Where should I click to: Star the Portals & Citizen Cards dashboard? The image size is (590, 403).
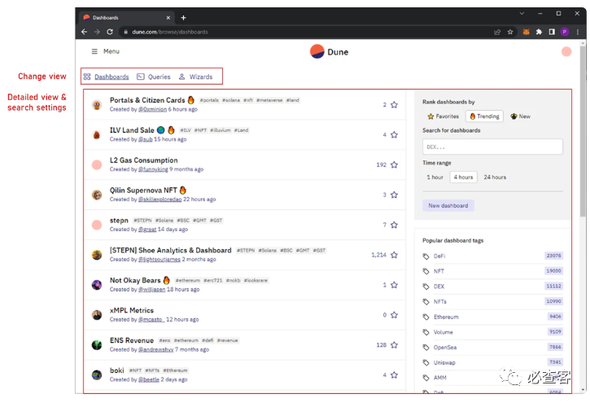click(394, 104)
